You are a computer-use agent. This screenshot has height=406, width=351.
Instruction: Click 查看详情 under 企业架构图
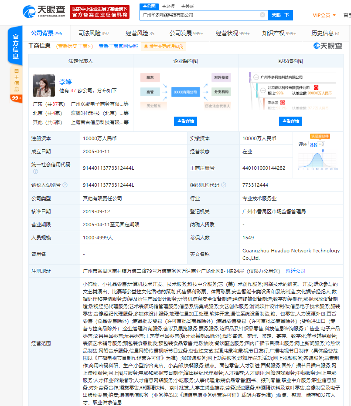pyautogui.click(x=185, y=121)
